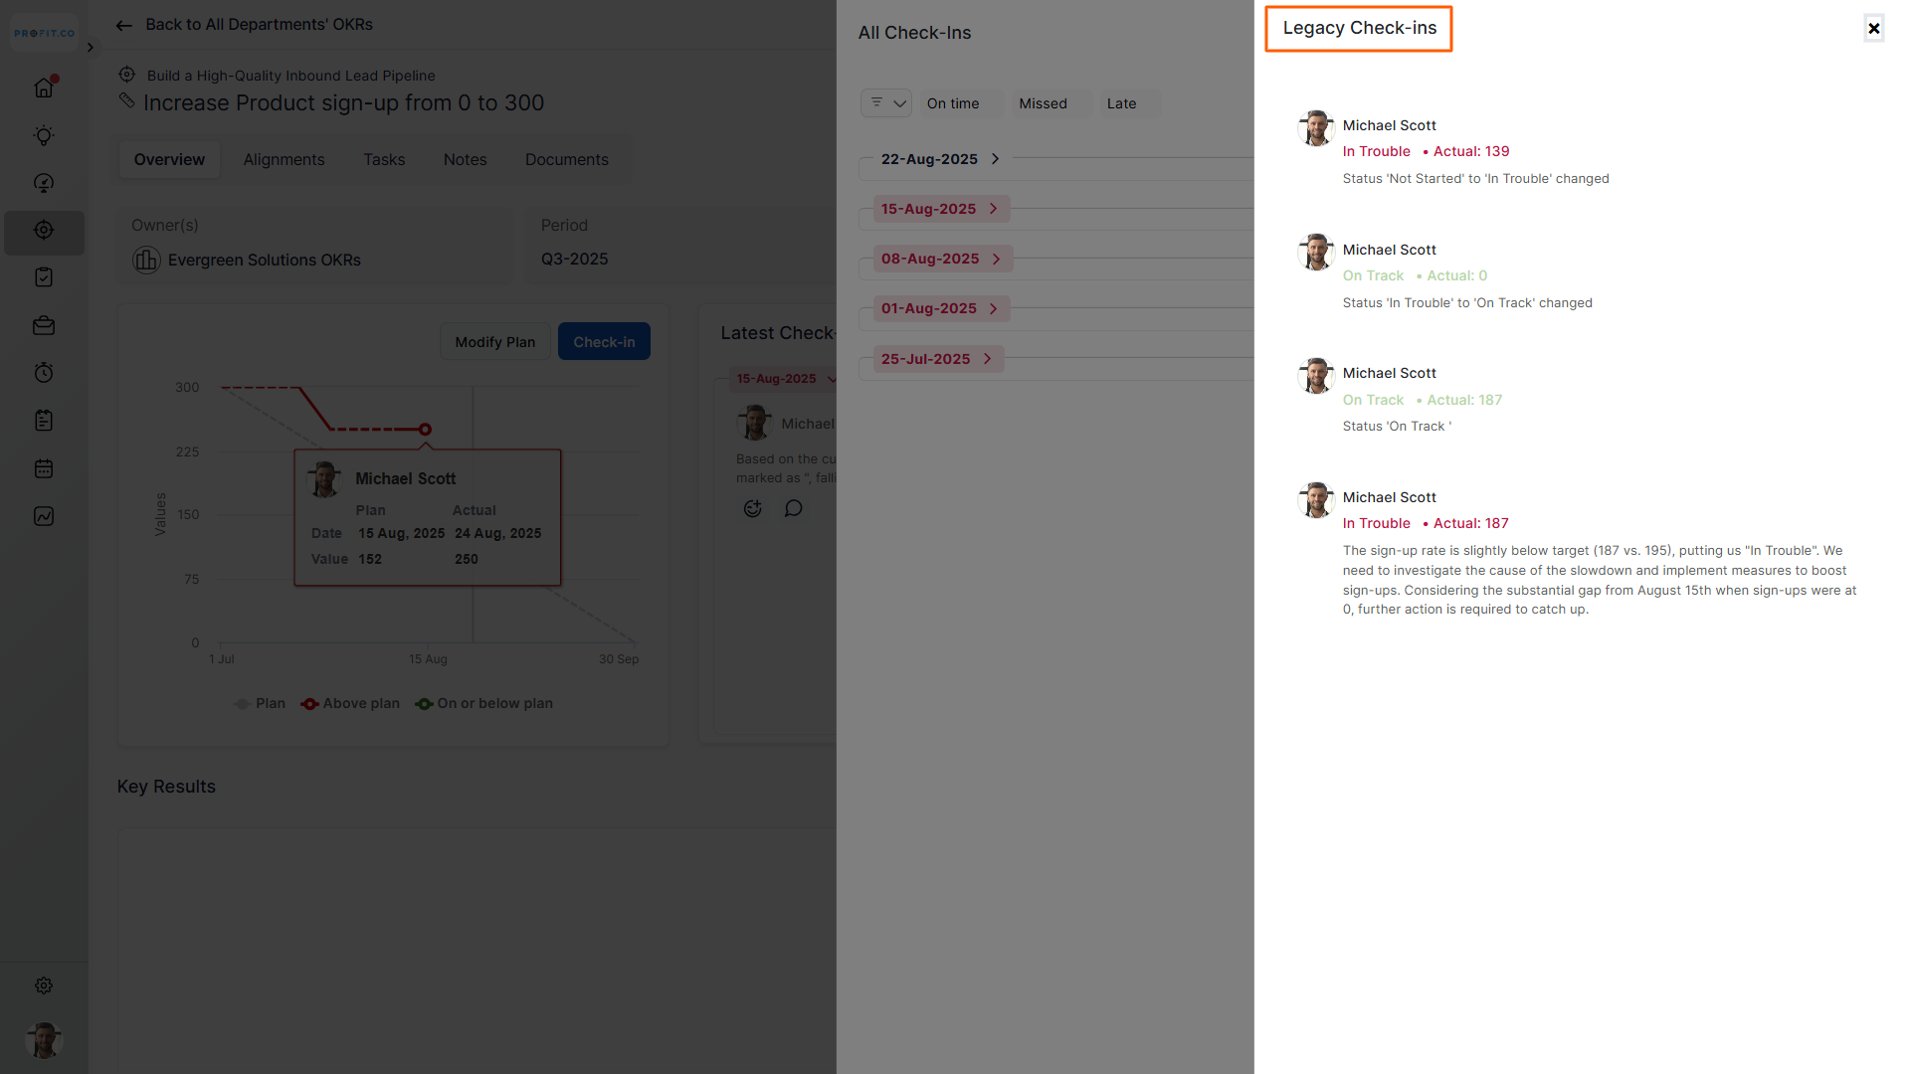
Task: Click the red data point on chart
Action: [x=425, y=430]
